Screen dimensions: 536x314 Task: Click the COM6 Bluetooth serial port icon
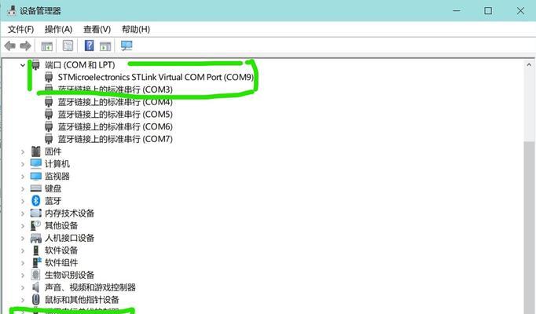click(x=49, y=126)
